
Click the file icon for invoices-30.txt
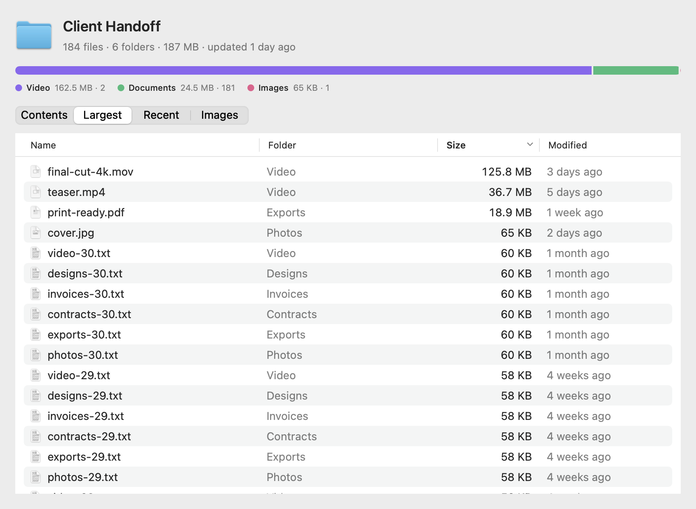pyautogui.click(x=36, y=294)
